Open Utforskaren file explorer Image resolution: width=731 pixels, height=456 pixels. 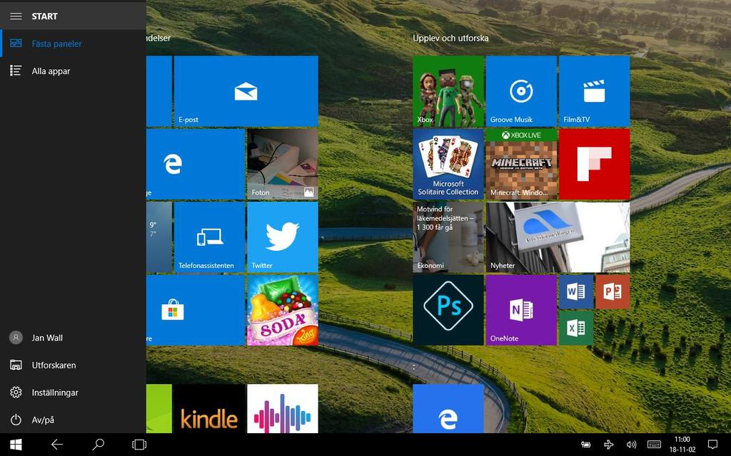(74, 366)
